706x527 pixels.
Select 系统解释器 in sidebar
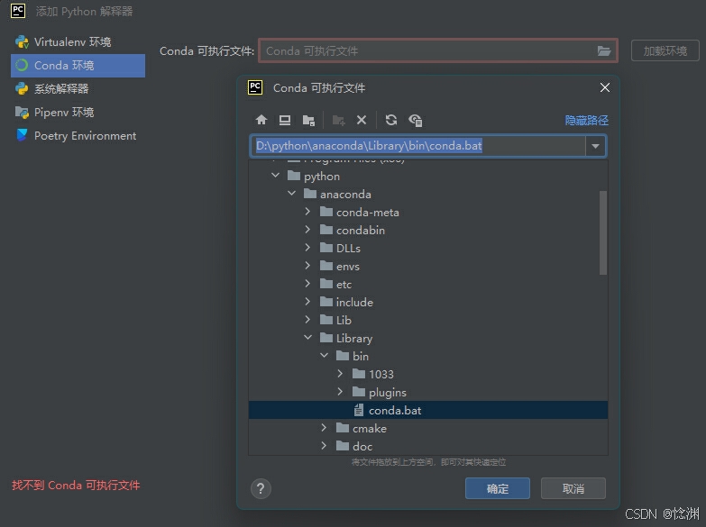(78, 88)
